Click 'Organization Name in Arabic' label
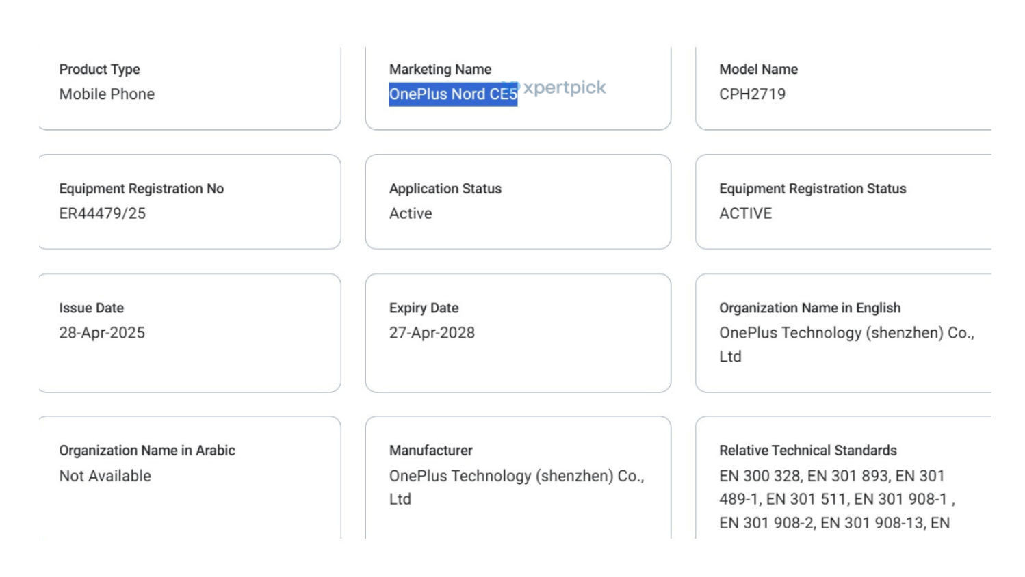Screen dimensions: 1025x577 click(x=147, y=451)
